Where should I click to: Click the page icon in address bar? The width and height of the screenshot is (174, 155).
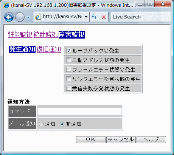(37, 17)
